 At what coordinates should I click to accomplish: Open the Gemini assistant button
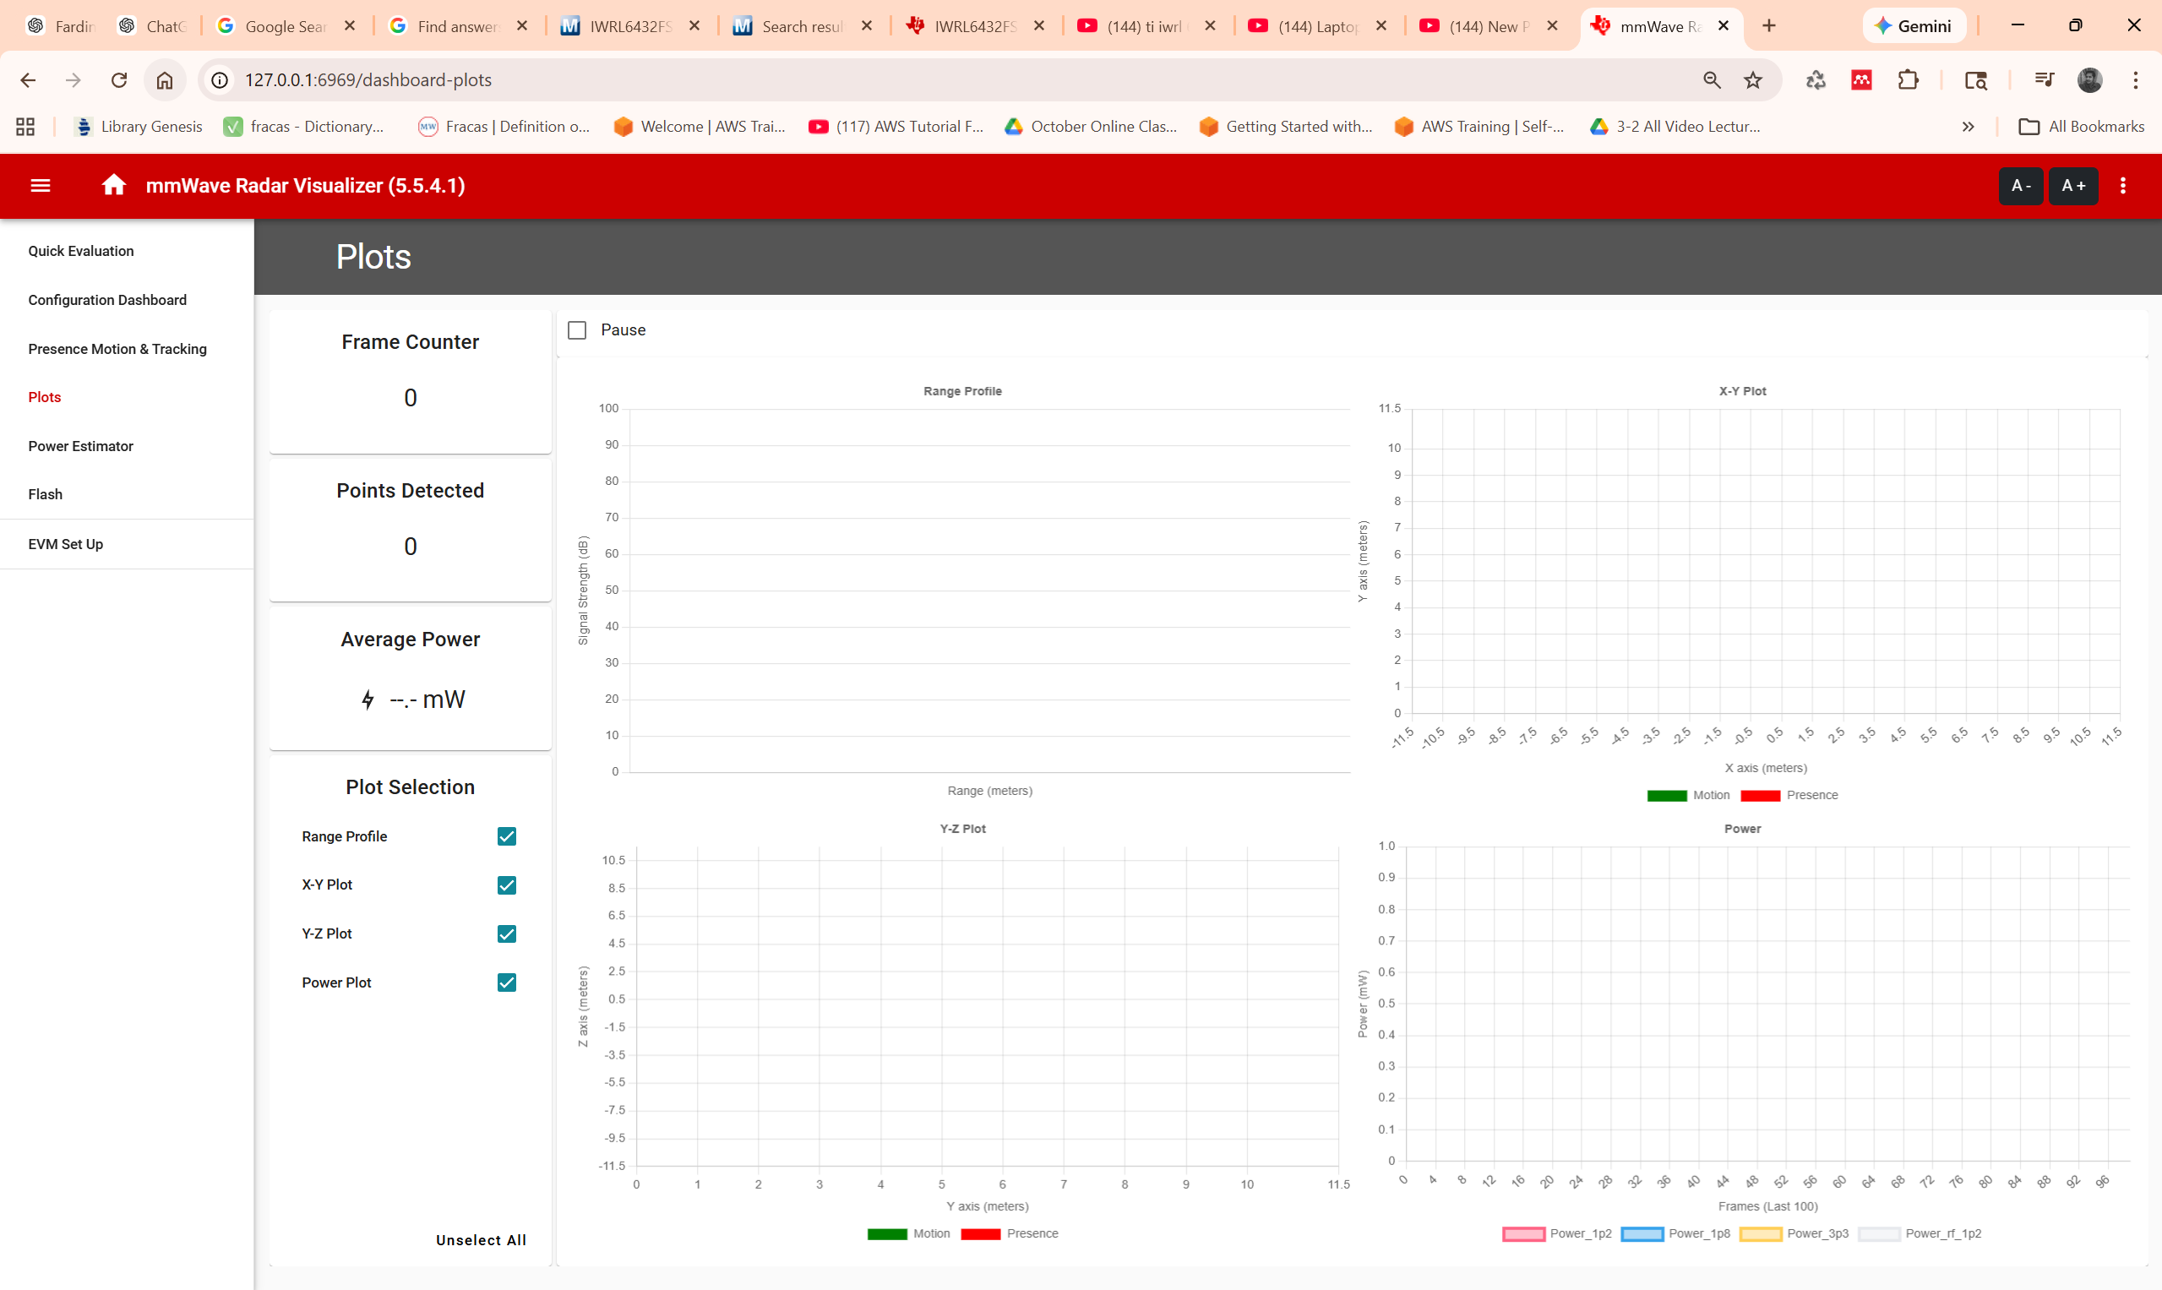pos(1914,26)
